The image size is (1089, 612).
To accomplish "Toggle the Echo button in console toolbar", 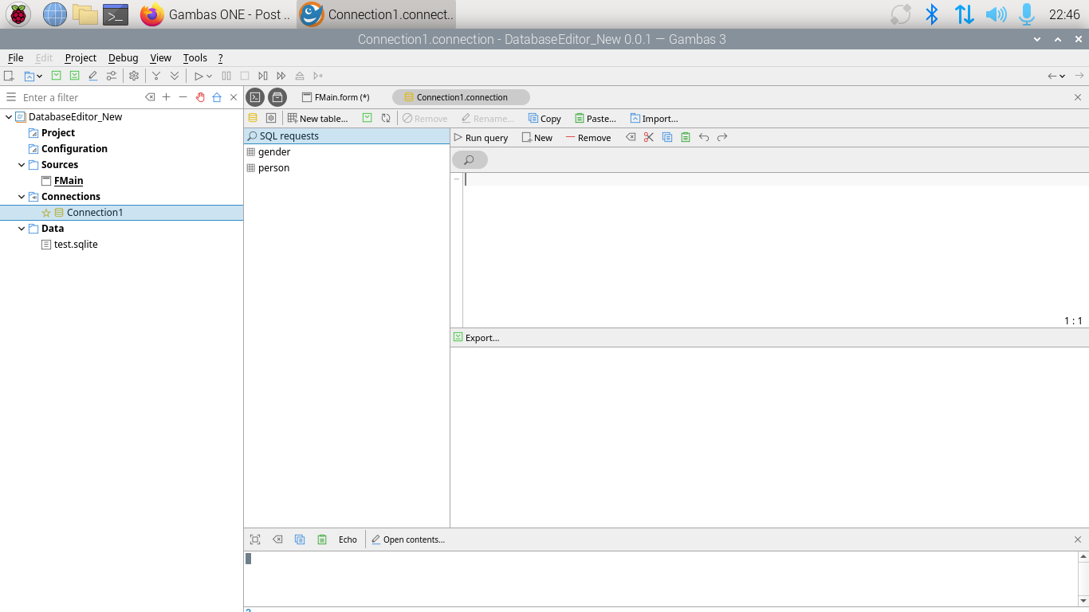I will click(x=348, y=539).
